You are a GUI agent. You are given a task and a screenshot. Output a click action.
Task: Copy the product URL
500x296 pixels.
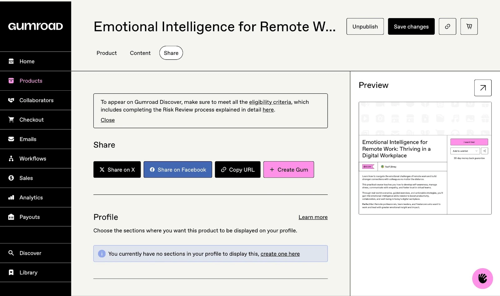[x=238, y=169]
